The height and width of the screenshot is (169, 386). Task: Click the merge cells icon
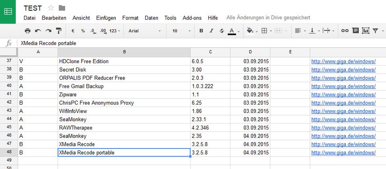[278, 31]
